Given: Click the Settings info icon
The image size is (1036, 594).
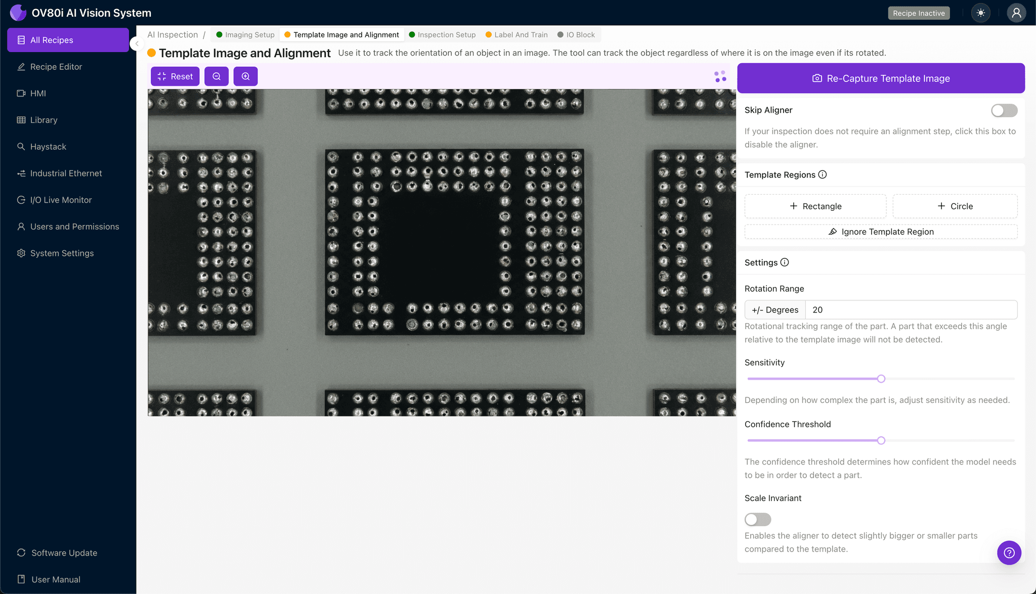Looking at the screenshot, I should coord(785,262).
